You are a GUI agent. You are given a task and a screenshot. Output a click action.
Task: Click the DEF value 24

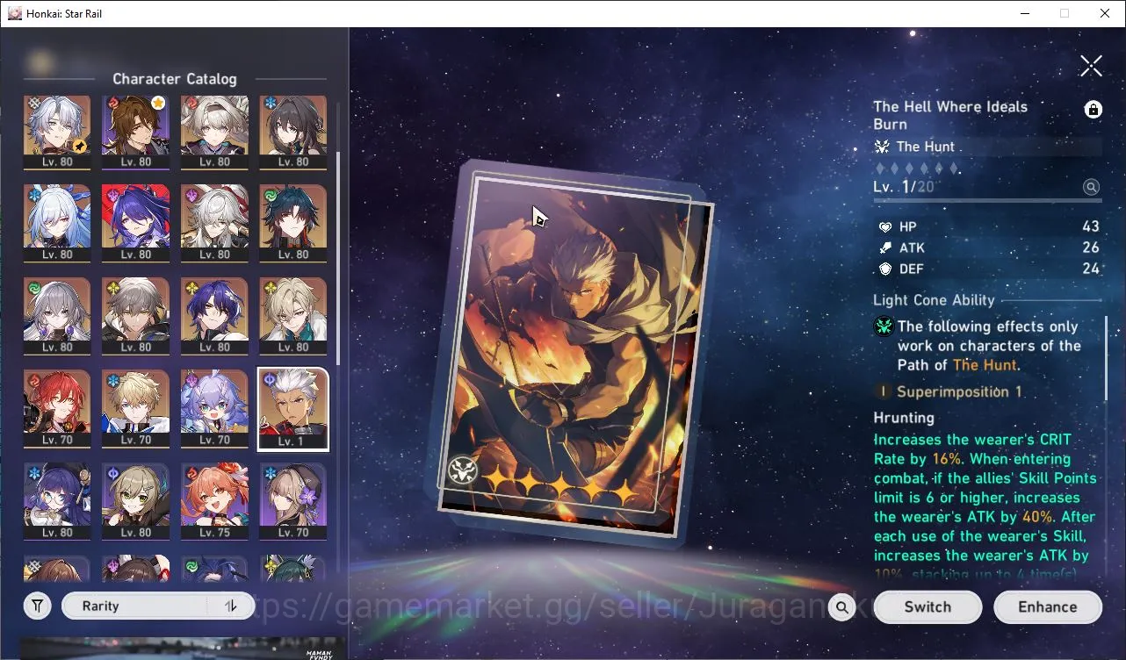1091,269
